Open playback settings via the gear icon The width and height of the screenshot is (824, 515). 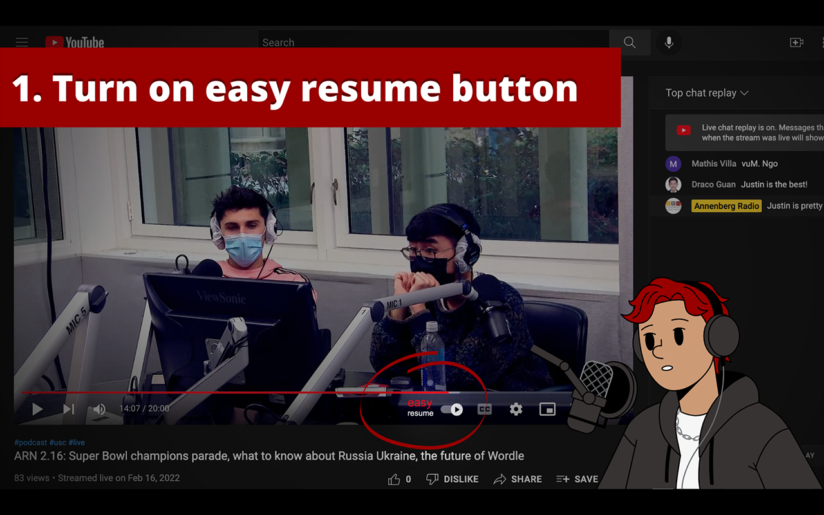pyautogui.click(x=516, y=409)
